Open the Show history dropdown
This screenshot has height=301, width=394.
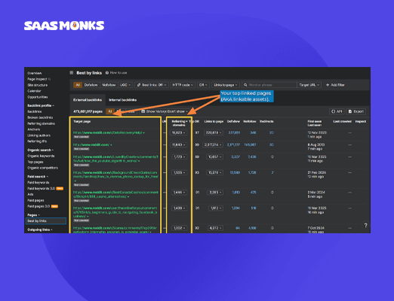165,111
